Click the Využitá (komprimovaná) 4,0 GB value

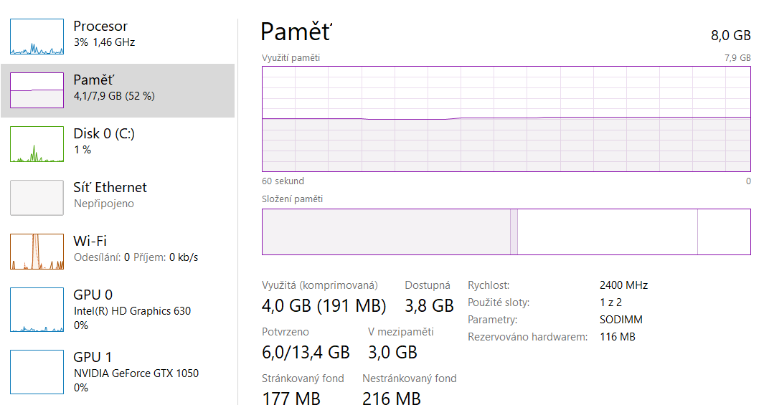(324, 305)
